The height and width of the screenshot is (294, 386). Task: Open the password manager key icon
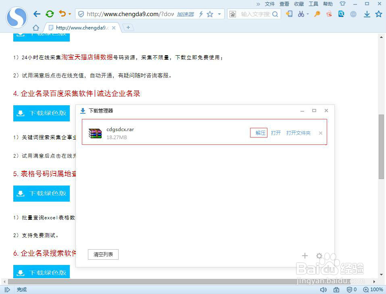tap(317, 14)
